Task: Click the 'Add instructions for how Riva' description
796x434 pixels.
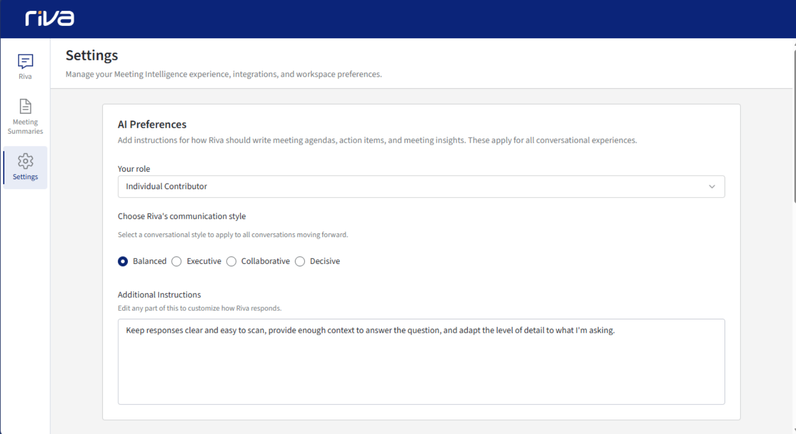Action: pos(377,140)
